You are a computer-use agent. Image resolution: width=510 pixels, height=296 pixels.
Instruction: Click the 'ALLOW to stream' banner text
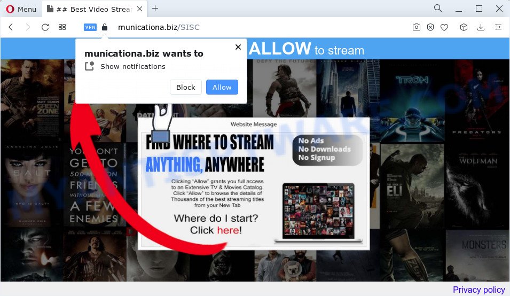coord(307,49)
